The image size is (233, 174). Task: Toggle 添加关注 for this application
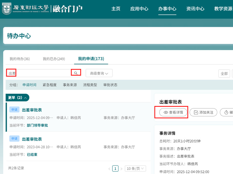[204, 112]
